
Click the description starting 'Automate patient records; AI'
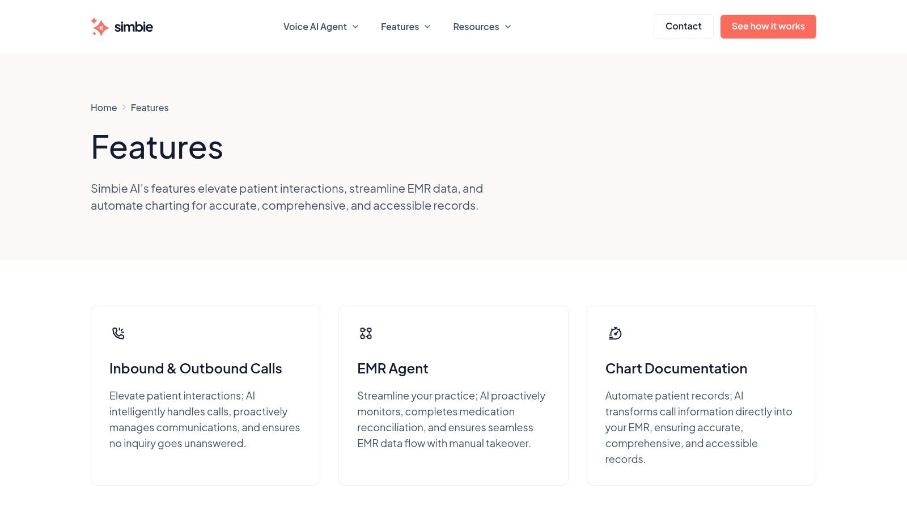pyautogui.click(x=699, y=427)
